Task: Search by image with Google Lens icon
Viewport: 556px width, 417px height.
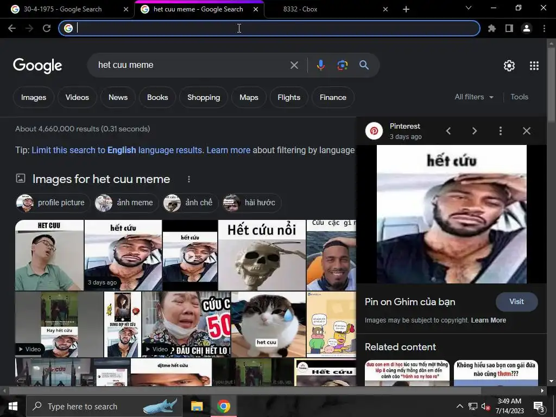Action: (342, 65)
